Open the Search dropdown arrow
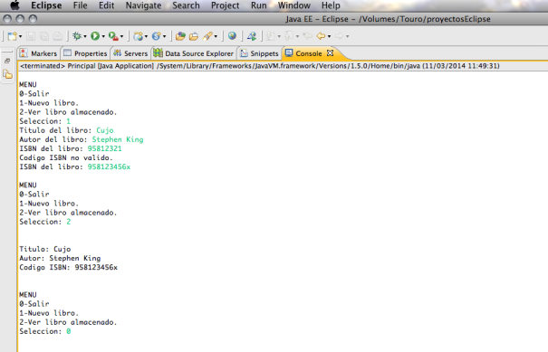This screenshot has height=352, width=548. (x=216, y=36)
